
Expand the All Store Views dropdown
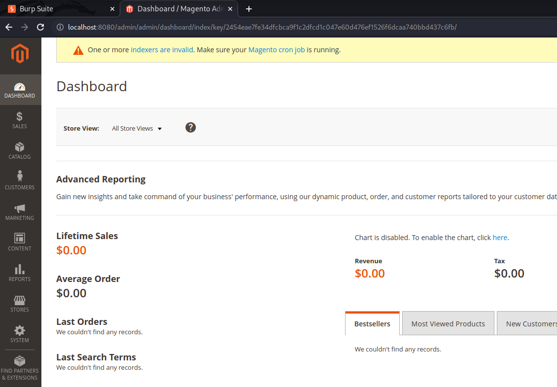coord(137,129)
